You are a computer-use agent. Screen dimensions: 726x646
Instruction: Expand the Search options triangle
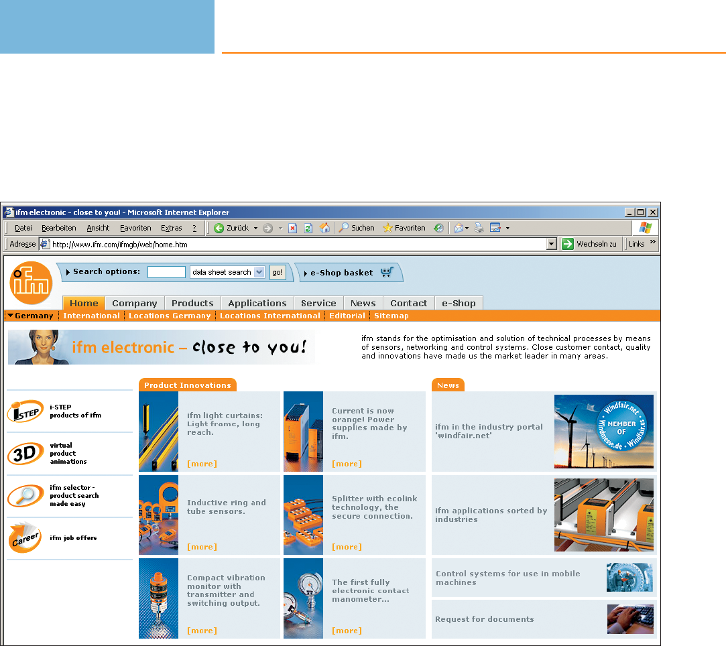pos(68,272)
